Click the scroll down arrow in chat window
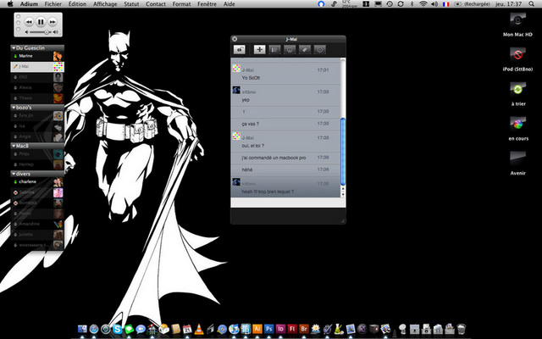The width and height of the screenshot is (542, 339). tap(343, 194)
